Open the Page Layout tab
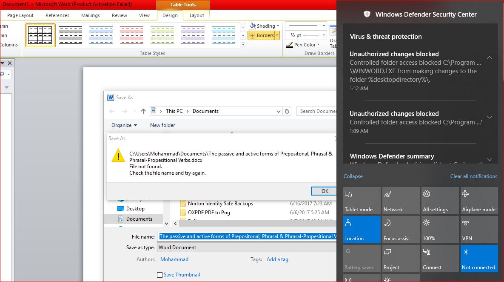Screen dimensions: 504x282 tap(20, 15)
